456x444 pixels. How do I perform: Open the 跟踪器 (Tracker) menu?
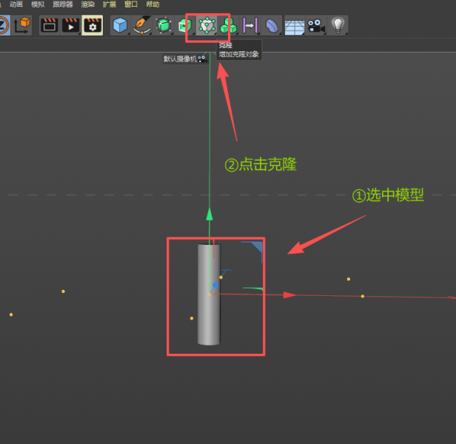point(62,4)
